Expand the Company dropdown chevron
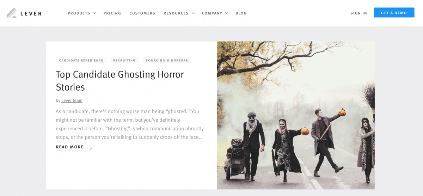Image resolution: width=423 pixels, height=196 pixels. 227,13
